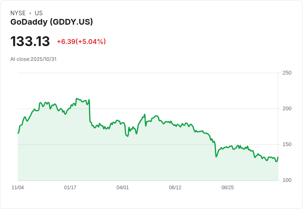
Task: Click the GoDaddy (GDDY.US) stock title
Action: pyautogui.click(x=51, y=22)
